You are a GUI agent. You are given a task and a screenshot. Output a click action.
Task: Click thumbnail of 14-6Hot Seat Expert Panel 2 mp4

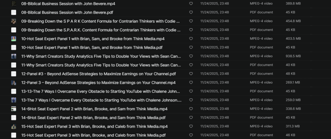14,109
